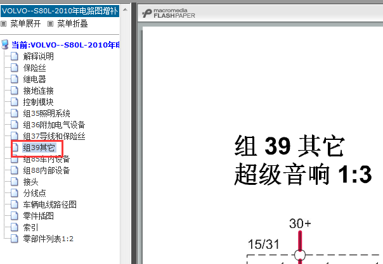Select 接头 in the tree
Screen dimensions: 383x264
[x=30, y=182]
